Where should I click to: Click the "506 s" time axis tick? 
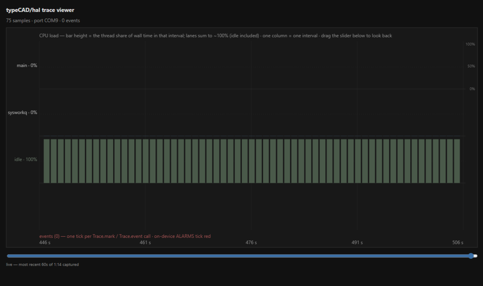coord(458,243)
